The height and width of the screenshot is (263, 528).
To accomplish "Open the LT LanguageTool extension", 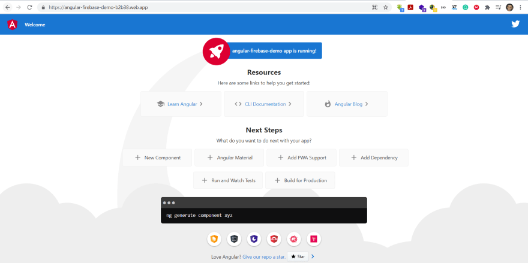I will click(x=454, y=7).
